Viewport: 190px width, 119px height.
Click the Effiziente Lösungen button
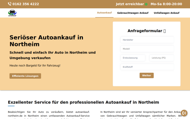(x=25, y=76)
